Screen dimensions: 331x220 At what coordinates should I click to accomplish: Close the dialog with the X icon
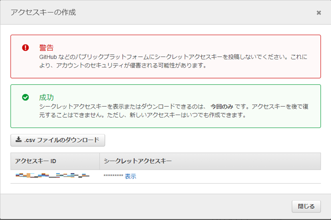pos(319,12)
